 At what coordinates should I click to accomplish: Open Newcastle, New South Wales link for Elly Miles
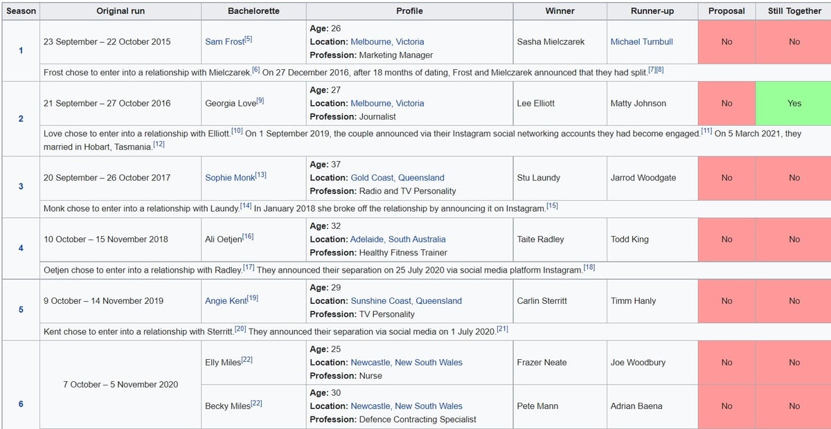tap(406, 363)
